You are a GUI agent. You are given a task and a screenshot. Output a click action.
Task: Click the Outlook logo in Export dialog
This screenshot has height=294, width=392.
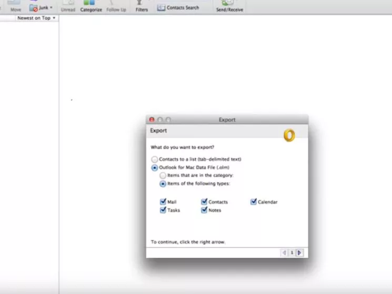[x=289, y=135]
